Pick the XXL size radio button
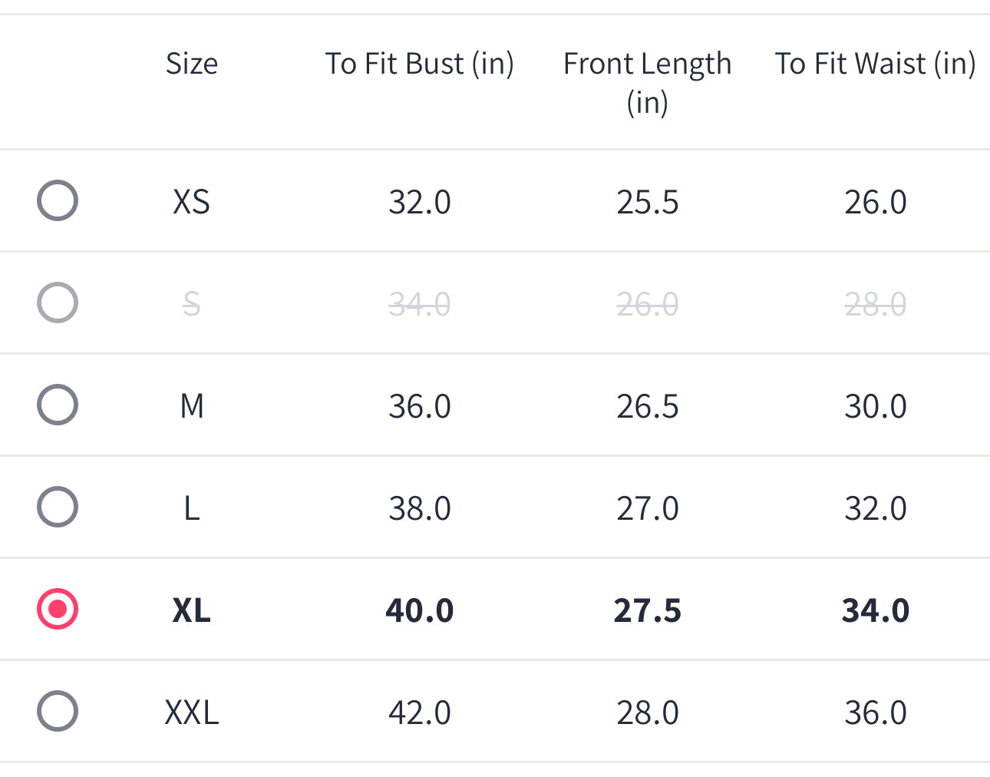Screen dimensions: 990x777 tap(58, 712)
